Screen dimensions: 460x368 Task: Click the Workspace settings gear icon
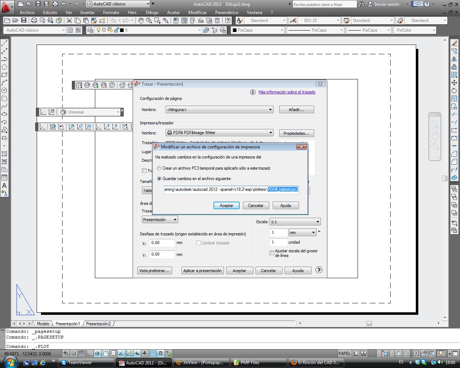coord(70,30)
